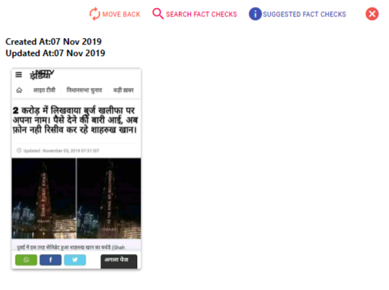The width and height of the screenshot is (389, 290).
Task: Click the Move Back circular arrows icon
Action: pyautogui.click(x=95, y=14)
